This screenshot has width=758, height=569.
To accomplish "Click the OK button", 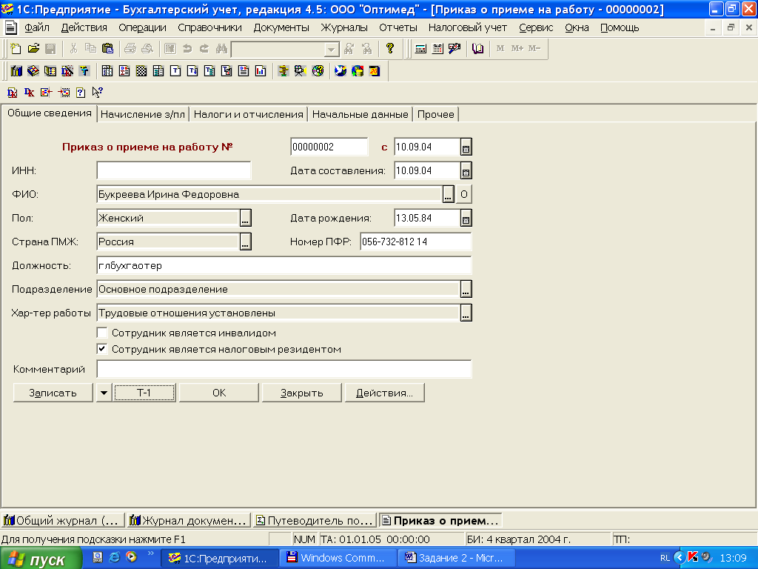I will [219, 393].
